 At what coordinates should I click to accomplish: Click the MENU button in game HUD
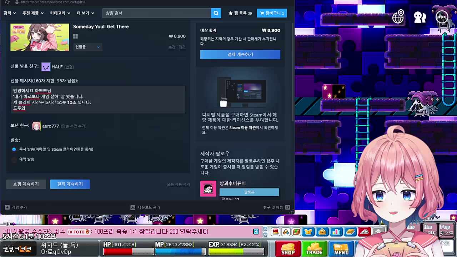[341, 248]
